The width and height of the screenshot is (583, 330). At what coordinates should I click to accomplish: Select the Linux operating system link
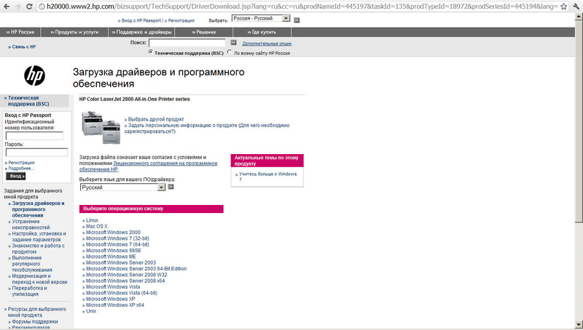tap(92, 220)
